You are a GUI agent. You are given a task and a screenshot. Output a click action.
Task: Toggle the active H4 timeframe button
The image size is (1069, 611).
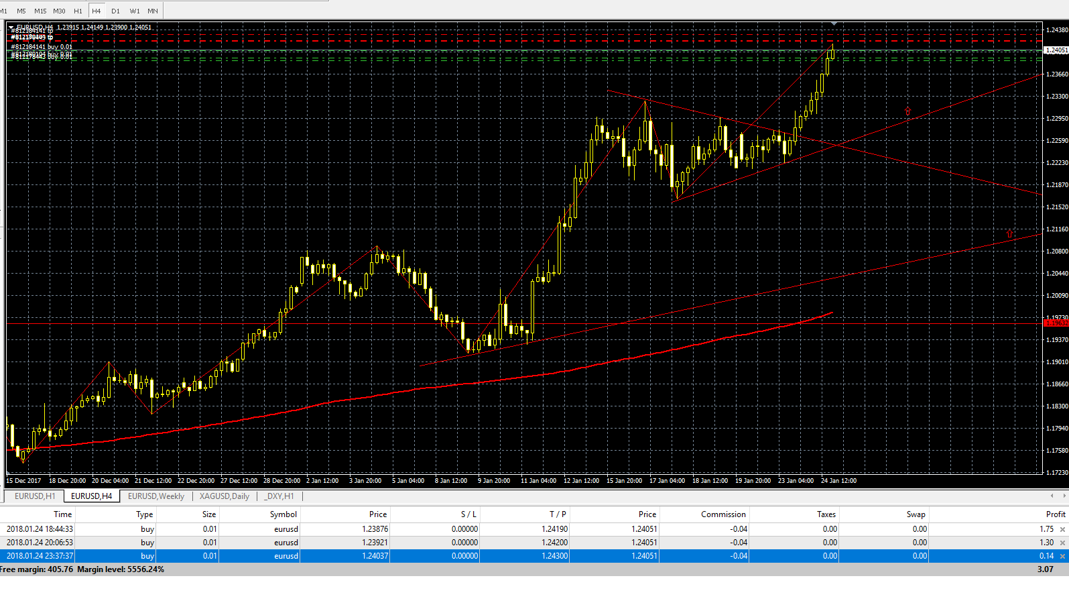click(x=97, y=11)
